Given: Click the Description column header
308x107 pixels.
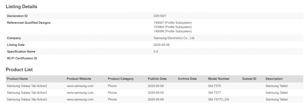Looking at the screenshot, I should (x=274, y=79).
